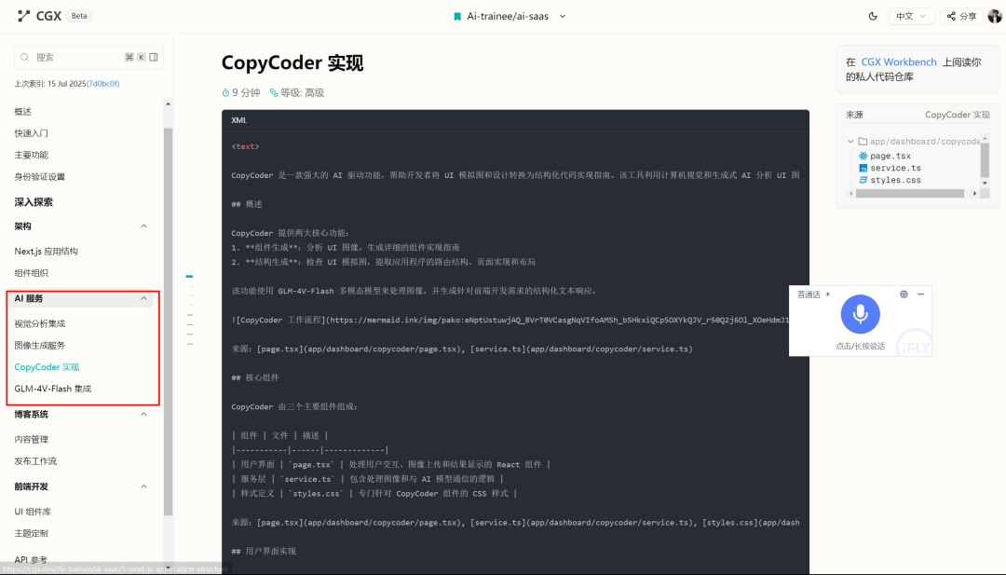Screen dimensions: 1006x575
Task: Open commit link 7d0bc0f
Action: pos(103,84)
